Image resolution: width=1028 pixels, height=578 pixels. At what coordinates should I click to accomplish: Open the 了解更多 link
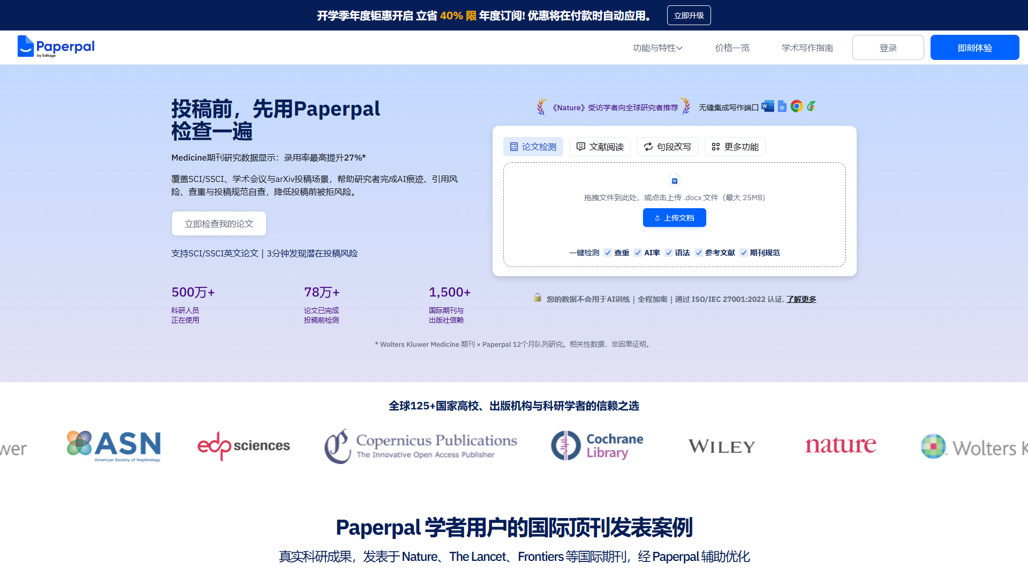802,299
